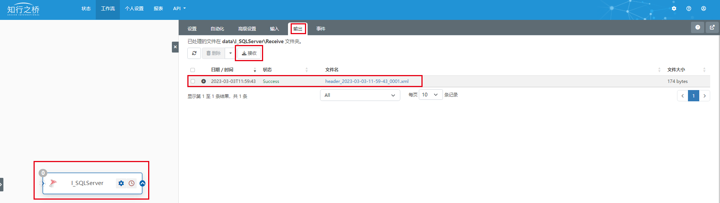The width and height of the screenshot is (720, 203).
Task: Open header_2023-03-03-11-59-43_0001.xml file link
Action: pyautogui.click(x=367, y=81)
